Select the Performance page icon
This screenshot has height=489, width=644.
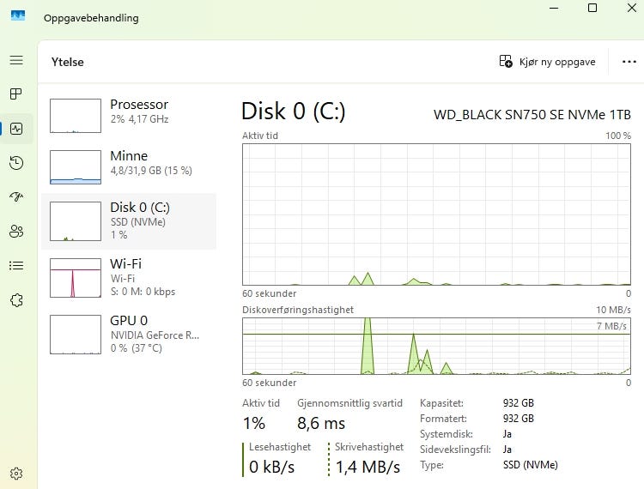click(16, 129)
